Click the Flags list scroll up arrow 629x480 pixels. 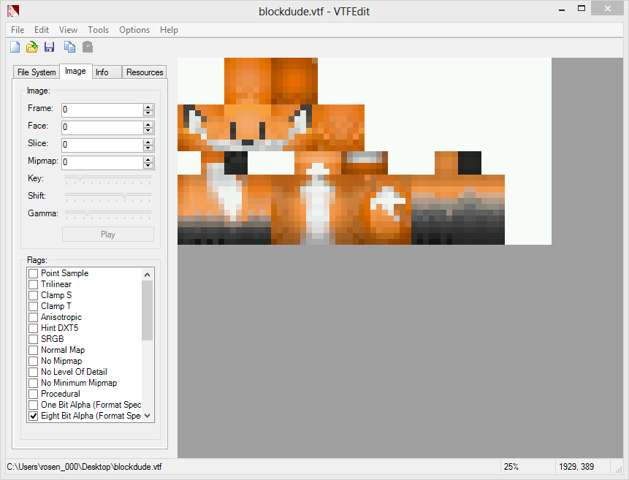coord(148,275)
